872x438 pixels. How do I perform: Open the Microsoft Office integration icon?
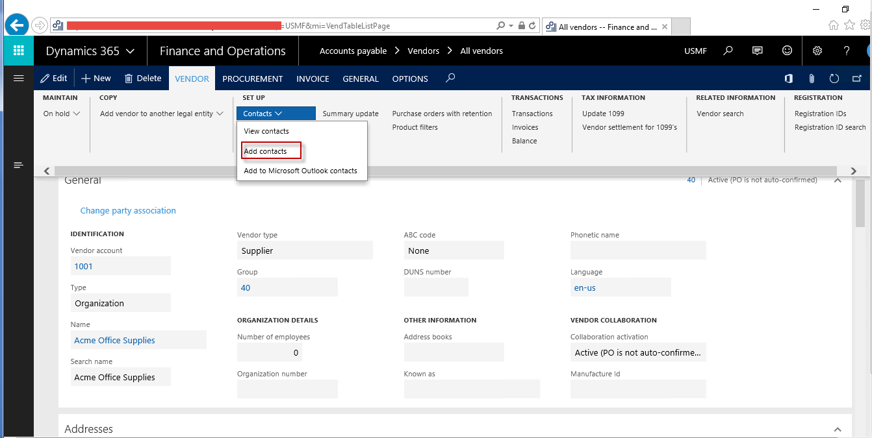[788, 78]
